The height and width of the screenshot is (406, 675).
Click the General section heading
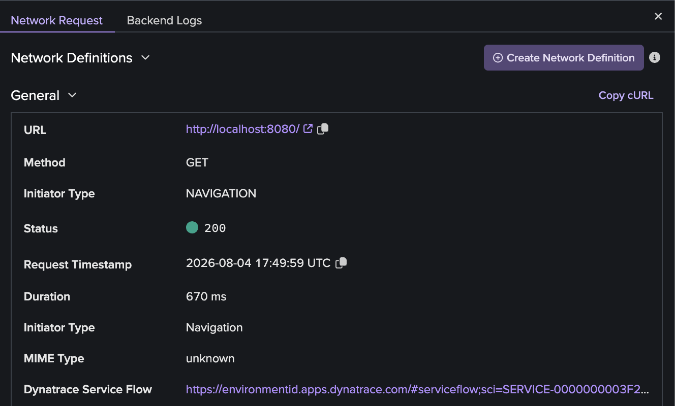click(35, 95)
